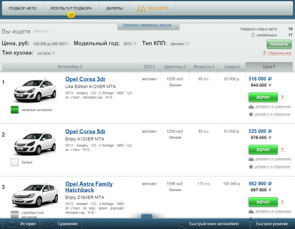
Task: Click Сбросить все link
Action: click(x=279, y=53)
